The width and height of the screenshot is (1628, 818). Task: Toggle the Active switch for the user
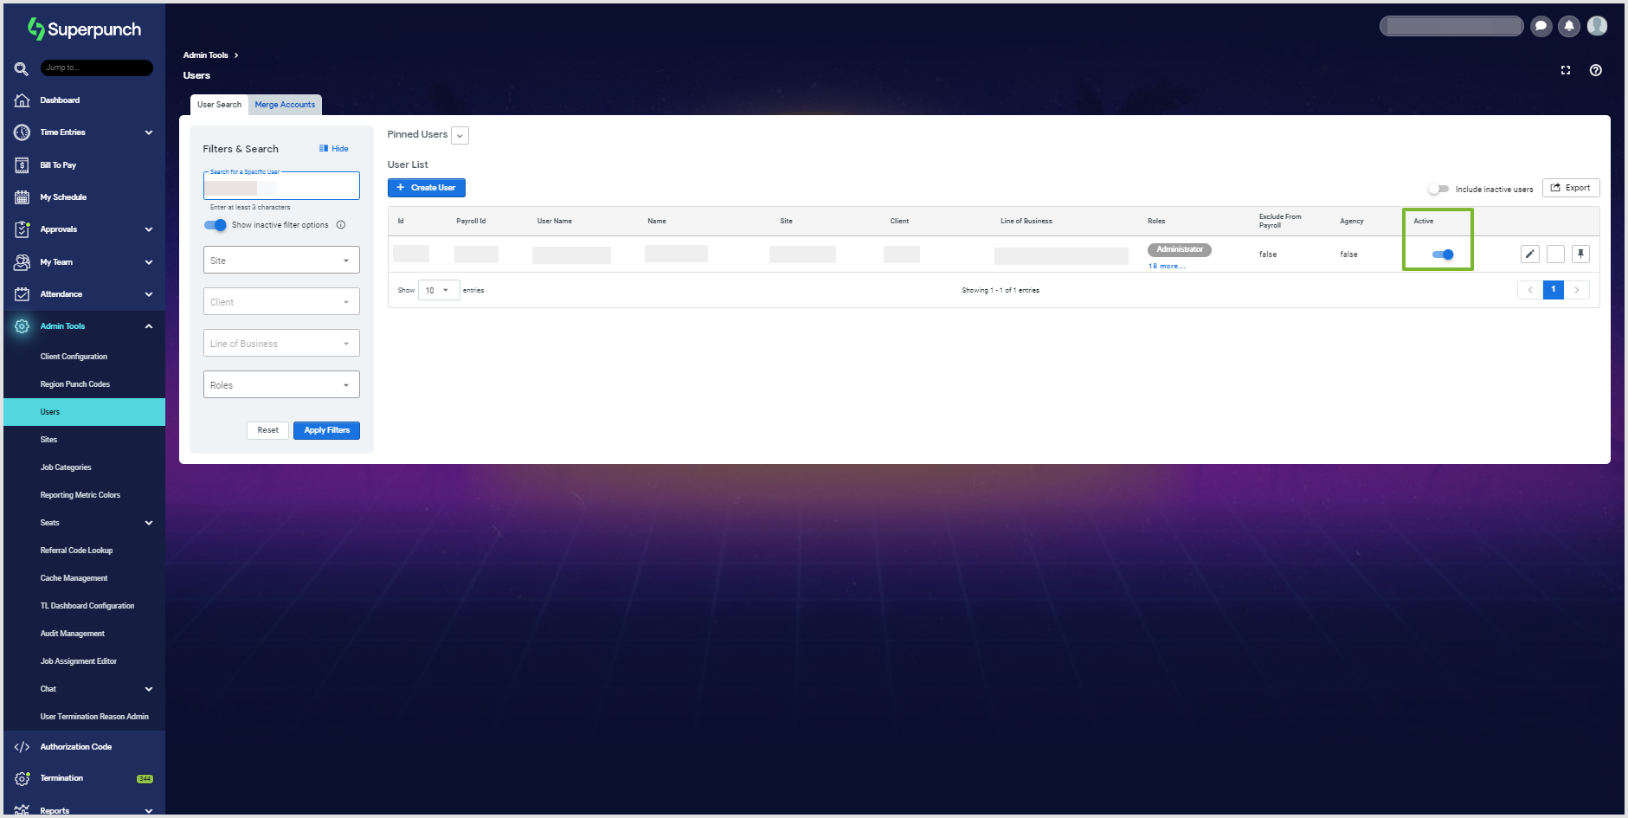pos(1442,254)
